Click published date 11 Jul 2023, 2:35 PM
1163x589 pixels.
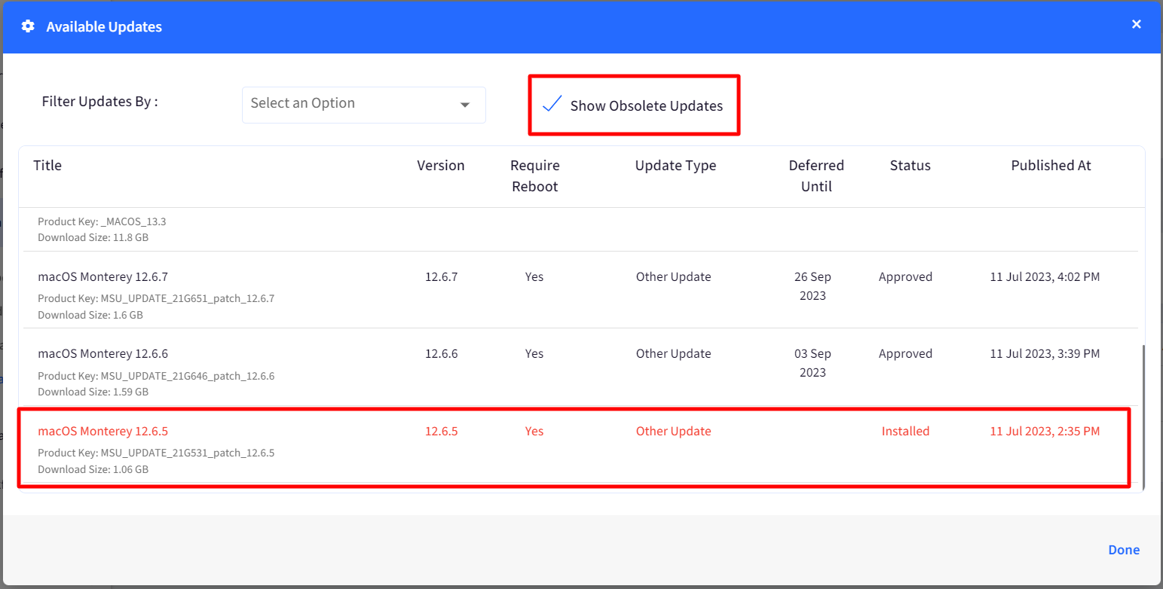[x=1045, y=431]
